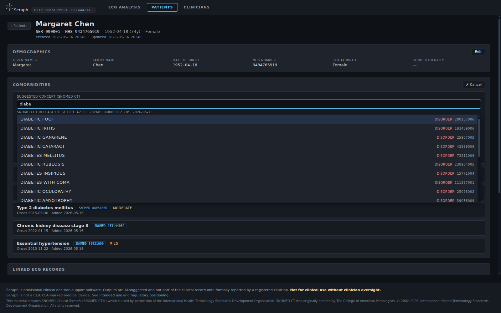Click the Type 2 diabetes mellitus entry

[x=249, y=210]
